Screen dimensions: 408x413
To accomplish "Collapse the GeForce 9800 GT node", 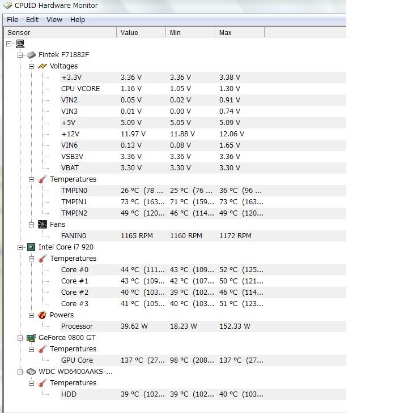I will point(20,338).
